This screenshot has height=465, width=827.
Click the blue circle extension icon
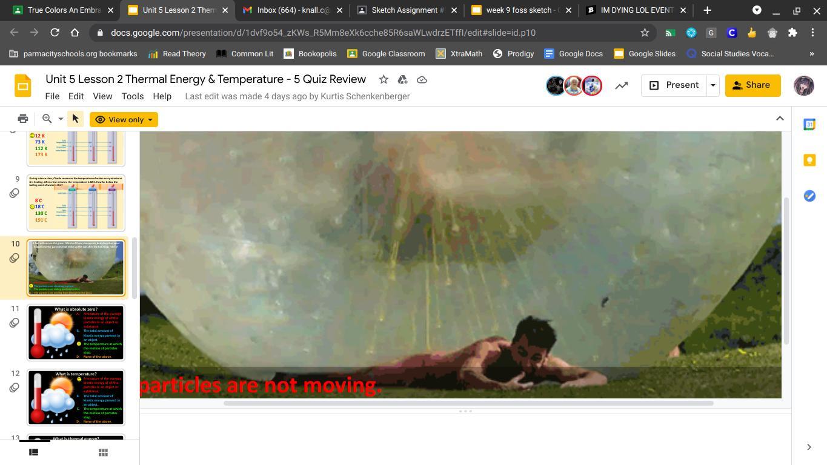[x=691, y=33]
